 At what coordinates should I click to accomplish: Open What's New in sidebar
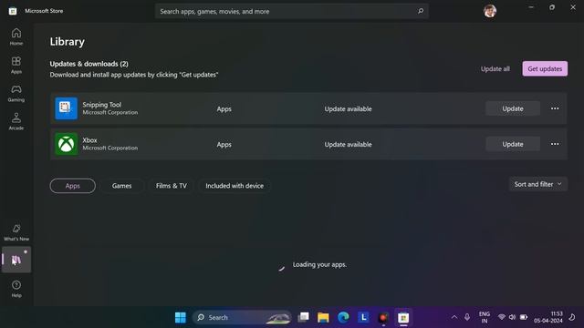[x=16, y=232]
